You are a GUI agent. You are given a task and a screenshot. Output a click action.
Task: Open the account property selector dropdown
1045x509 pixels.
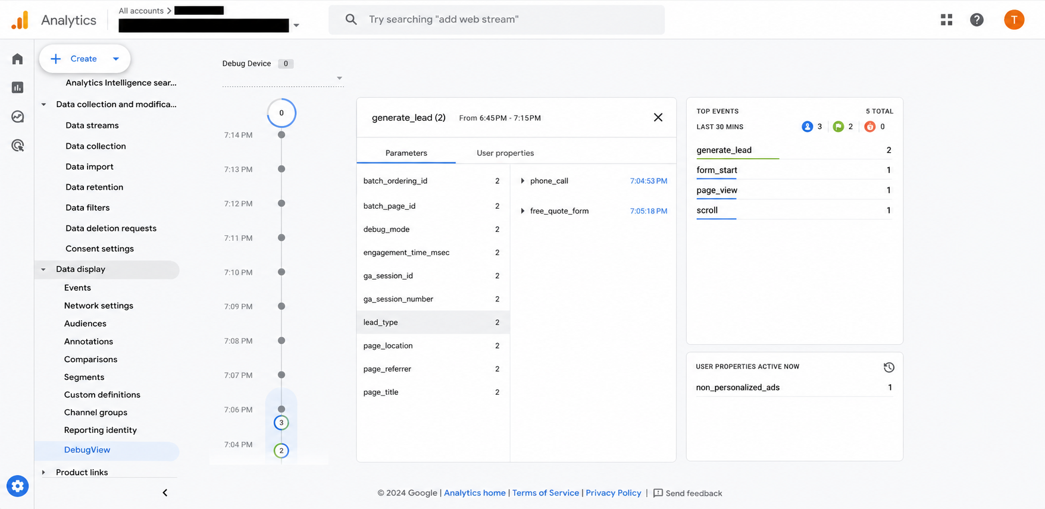pos(296,26)
